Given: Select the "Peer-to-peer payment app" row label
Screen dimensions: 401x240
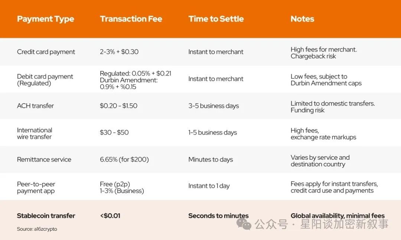Looking at the screenshot, I should pos(36,187).
